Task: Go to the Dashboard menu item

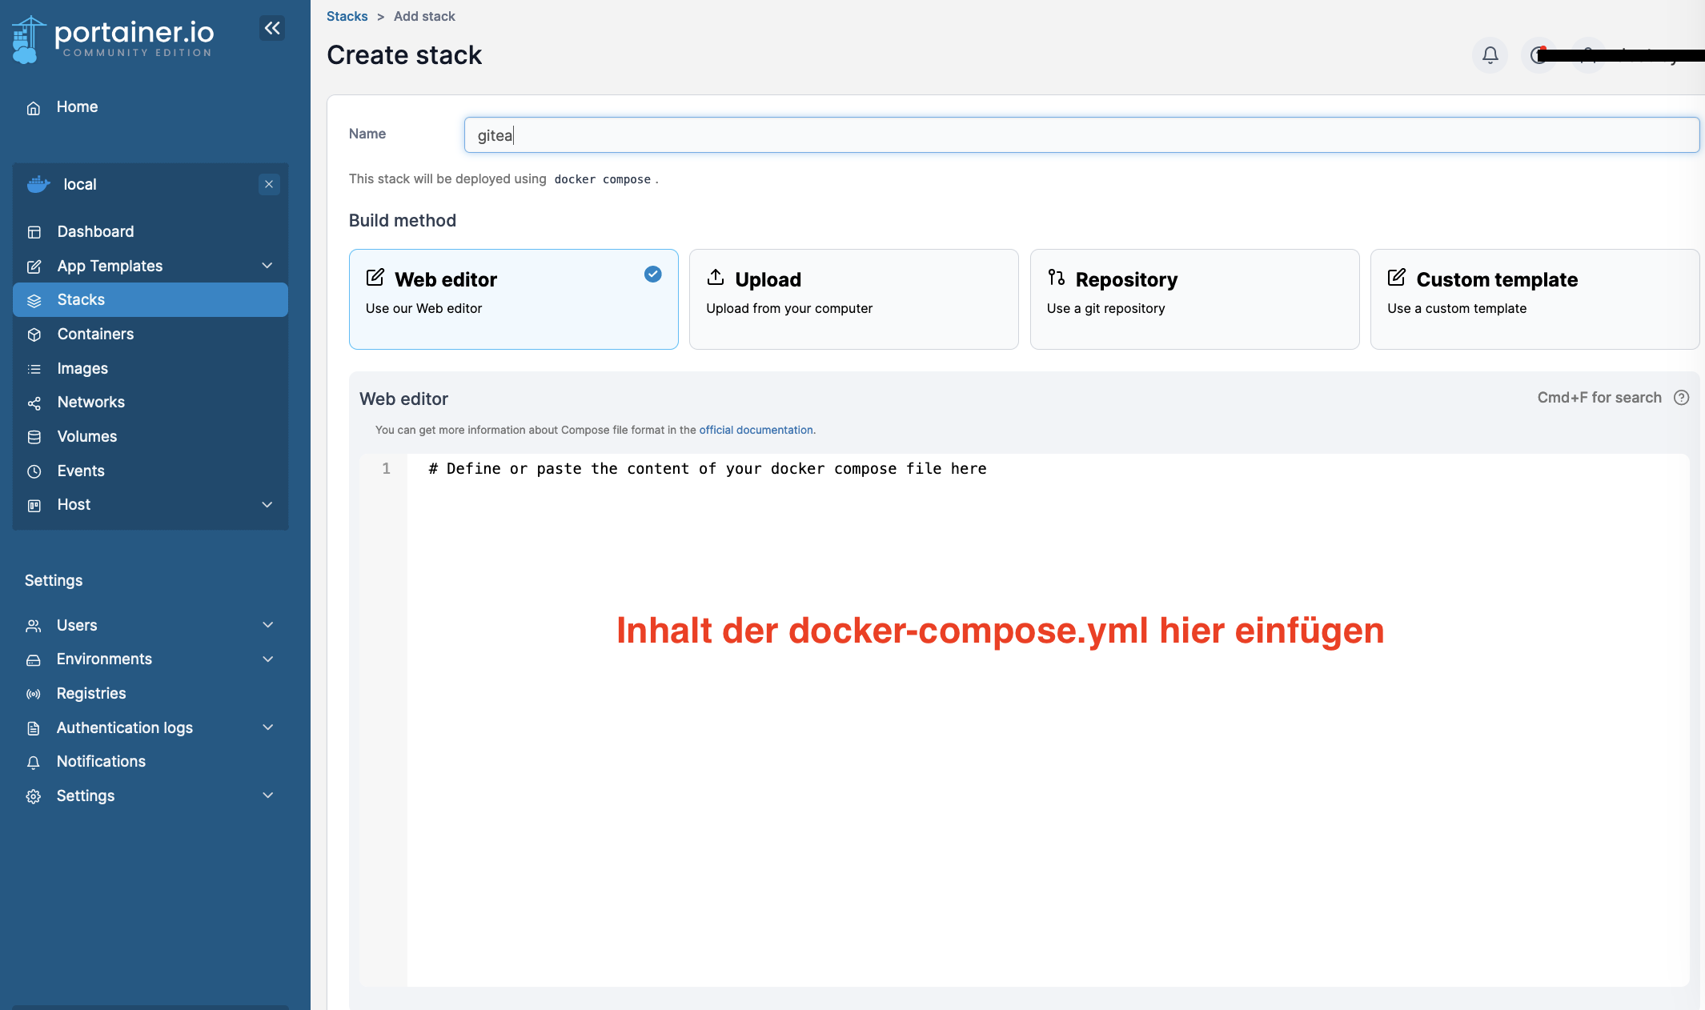Action: pyautogui.click(x=95, y=232)
